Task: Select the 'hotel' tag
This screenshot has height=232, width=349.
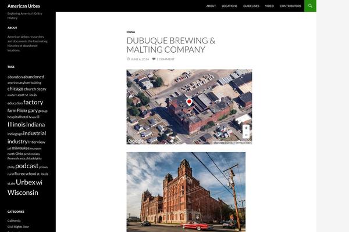Action: pos(24,117)
